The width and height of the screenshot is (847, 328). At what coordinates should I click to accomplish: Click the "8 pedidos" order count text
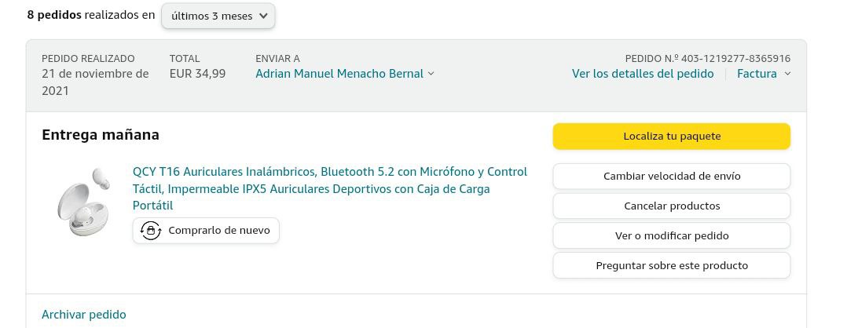click(54, 15)
